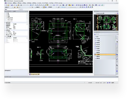Collapse the Style (スタイル) section
Viewport: 127px width, 99px height.
[5, 30]
